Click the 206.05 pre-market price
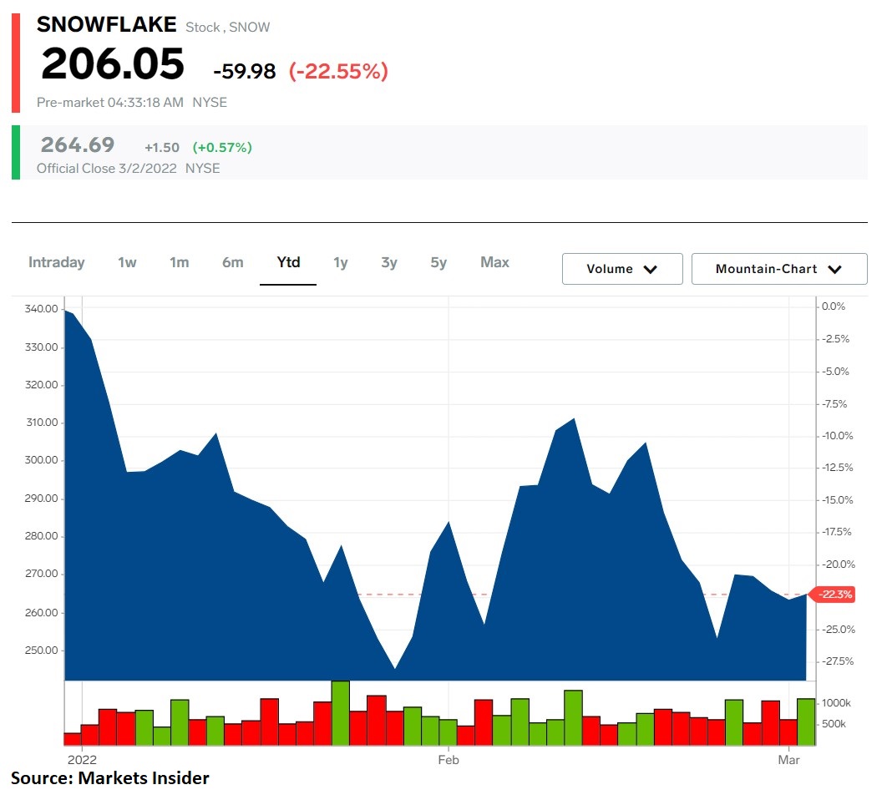The width and height of the screenshot is (892, 800). click(113, 63)
